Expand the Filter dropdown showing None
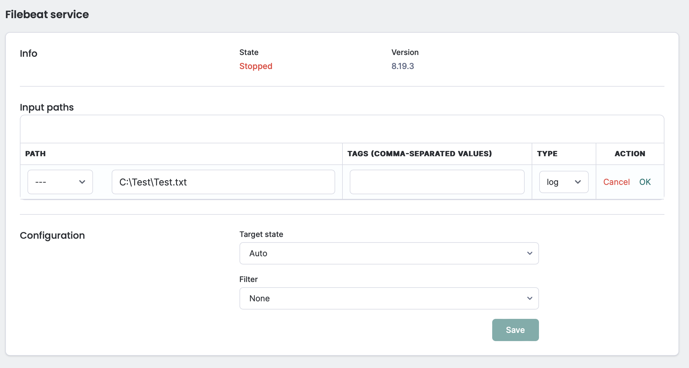The width and height of the screenshot is (689, 368). [x=389, y=298]
